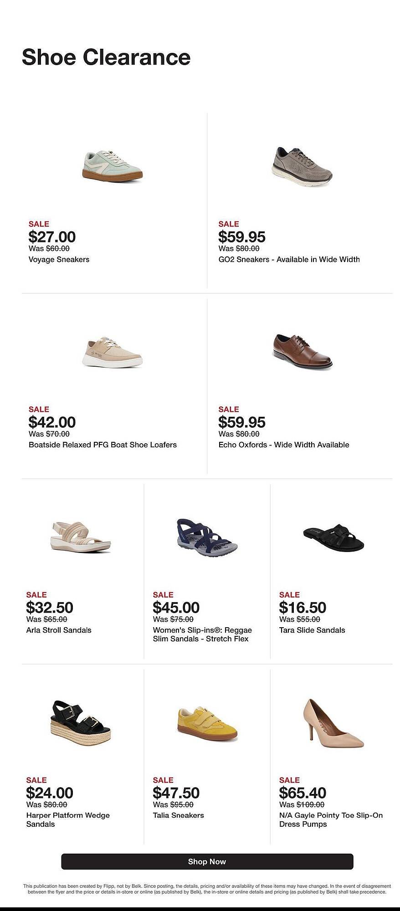Viewport: 400px width, 911px height.
Task: Click the $65.40 sale price for Gayle pumps
Action: pos(303,793)
